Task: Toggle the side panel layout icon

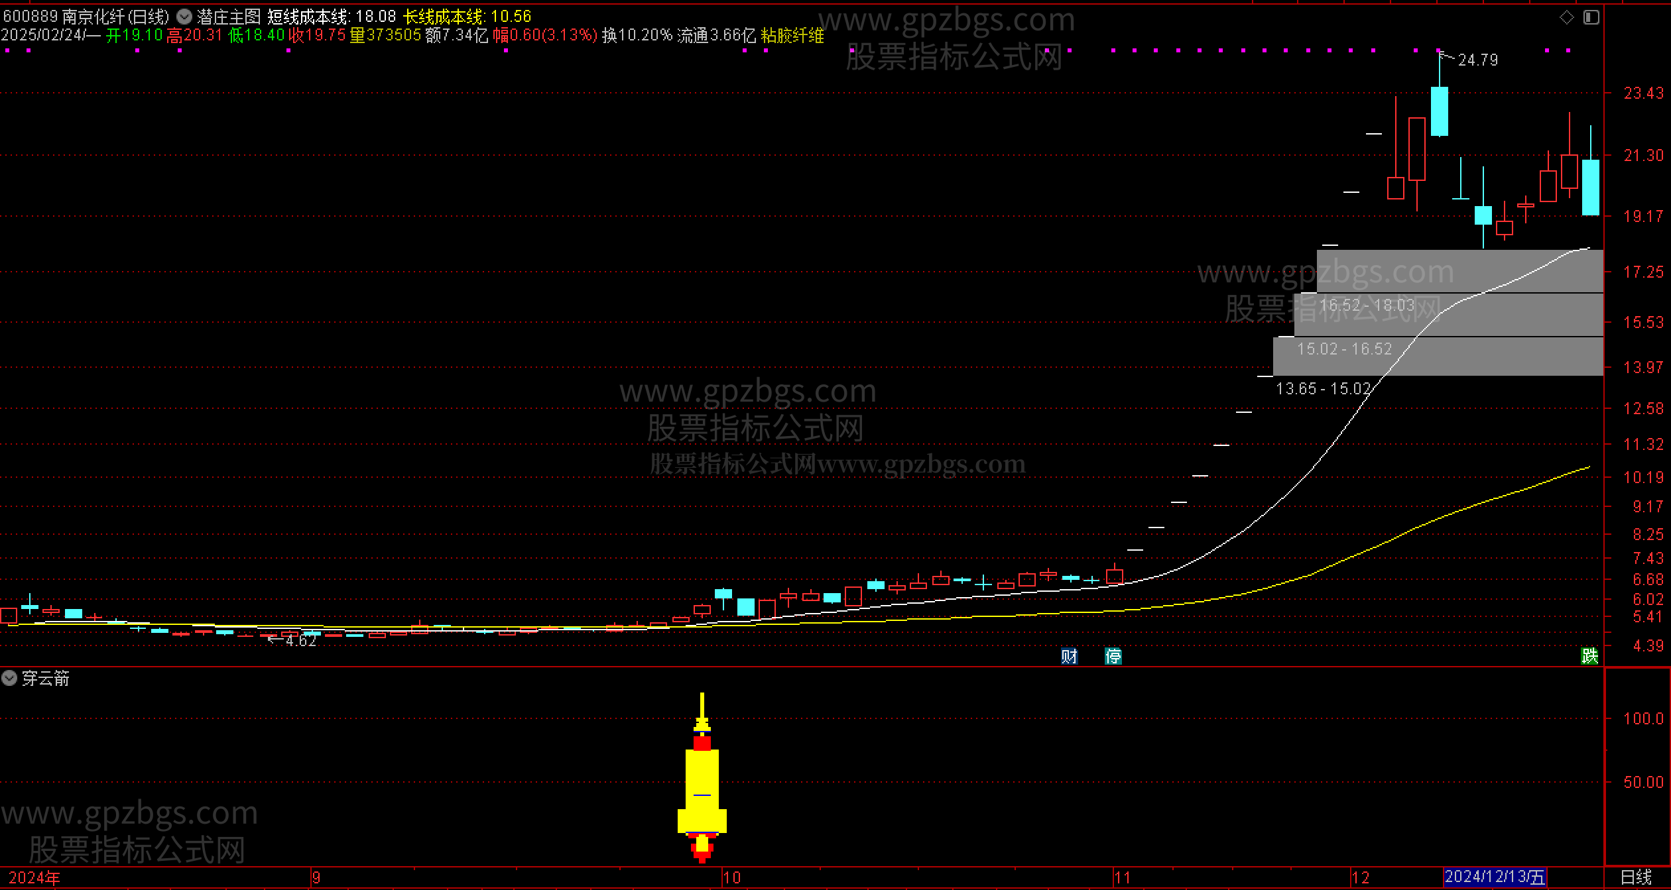Action: click(1591, 17)
